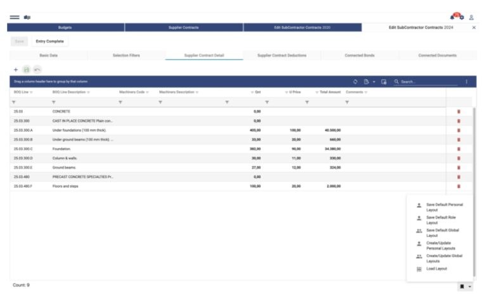Open Machinery Description column header menu
The height and width of the screenshot is (306, 487).
pyautogui.click(x=197, y=92)
